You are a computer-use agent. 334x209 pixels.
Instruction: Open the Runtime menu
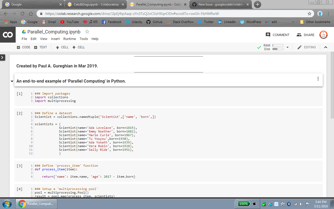click(70, 39)
